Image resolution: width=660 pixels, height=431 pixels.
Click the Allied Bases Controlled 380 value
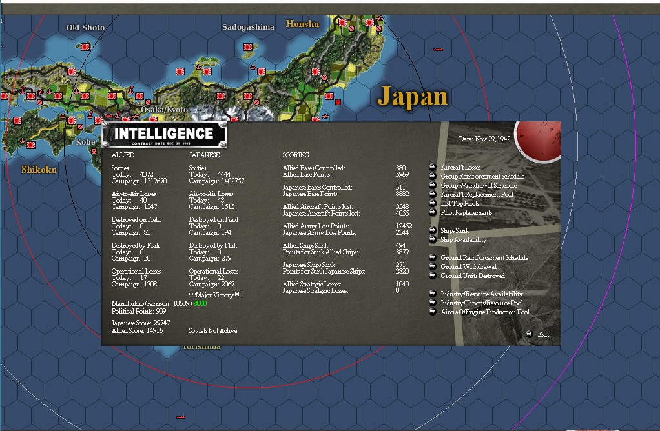(x=400, y=168)
